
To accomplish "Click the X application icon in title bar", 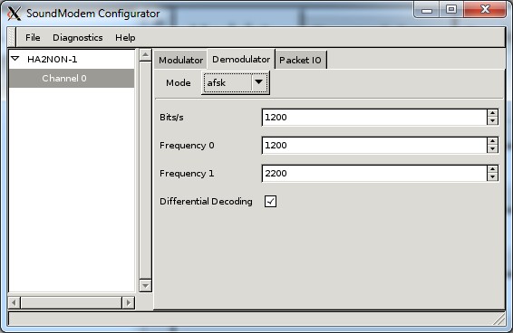I will tap(15, 14).
